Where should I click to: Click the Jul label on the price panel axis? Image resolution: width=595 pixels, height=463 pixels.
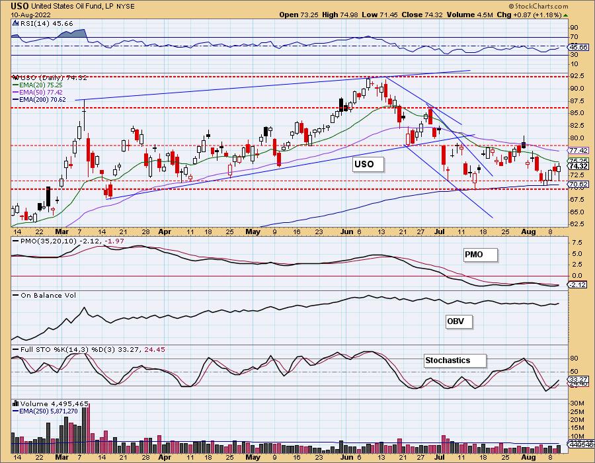pyautogui.click(x=439, y=232)
